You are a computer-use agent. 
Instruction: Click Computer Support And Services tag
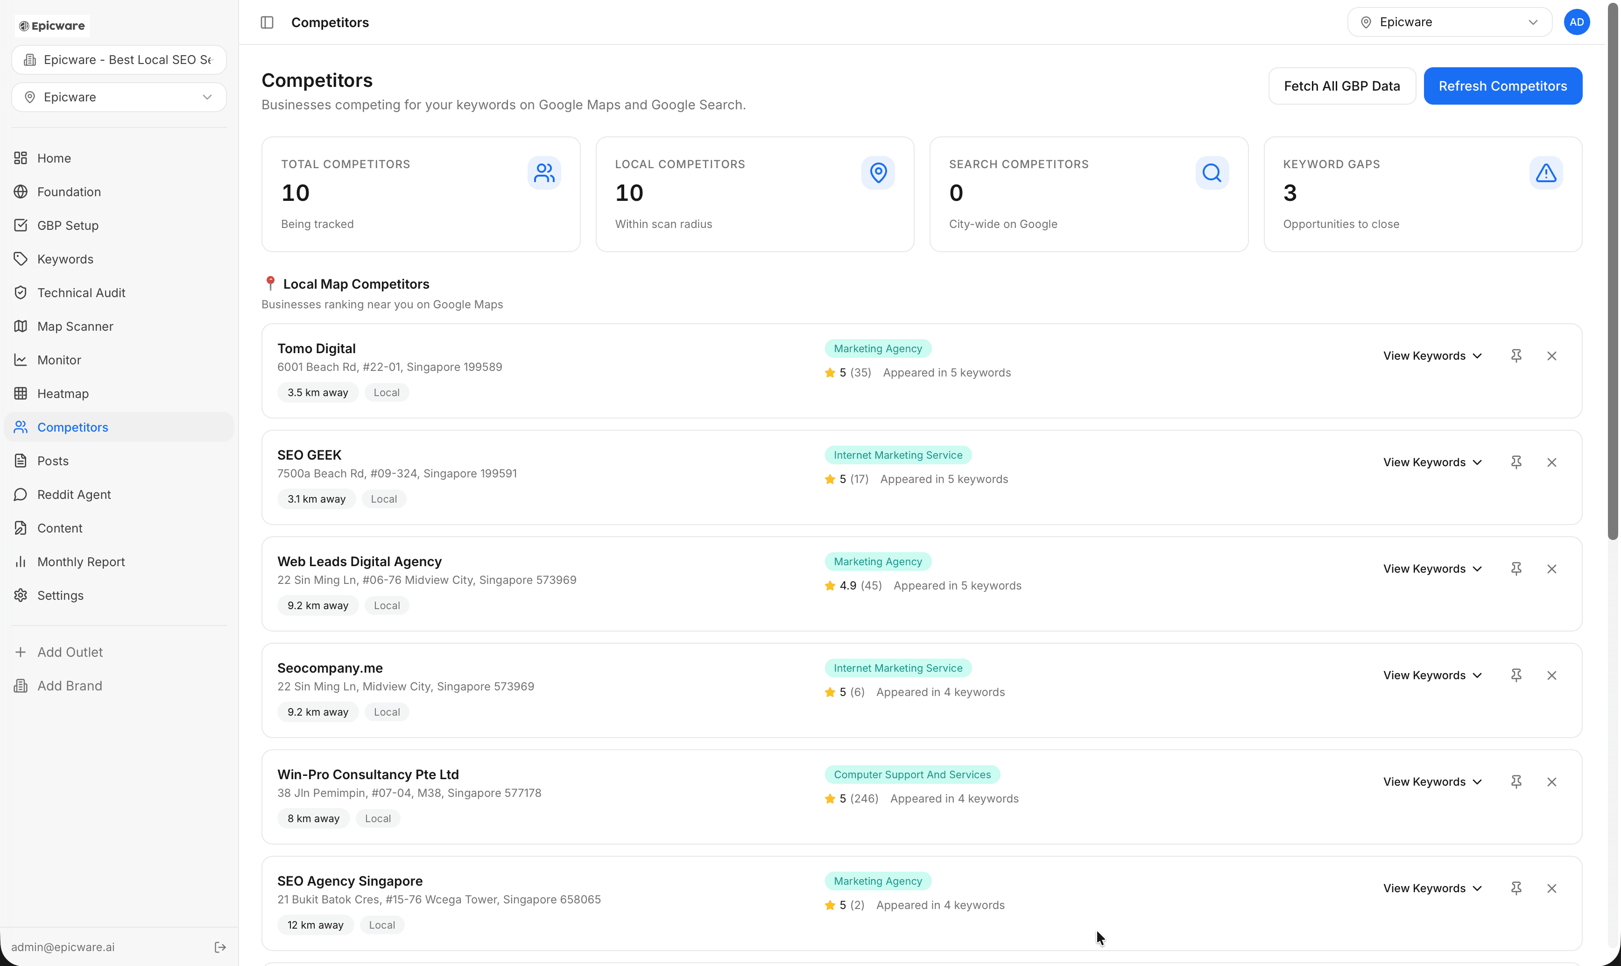(x=912, y=774)
